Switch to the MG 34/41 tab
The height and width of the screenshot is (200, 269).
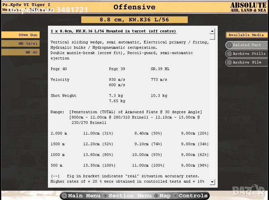coord(20,44)
